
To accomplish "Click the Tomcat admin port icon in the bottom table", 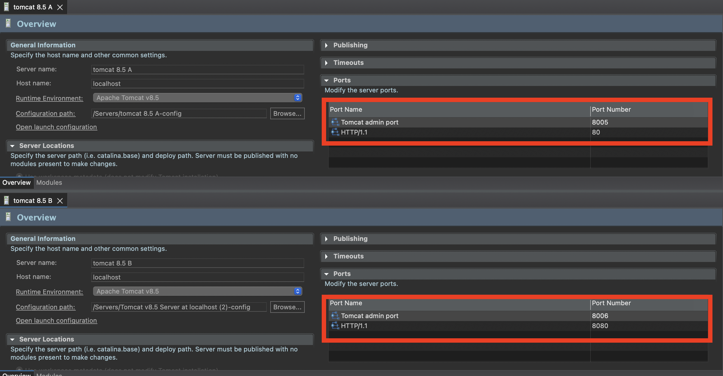I will (335, 315).
